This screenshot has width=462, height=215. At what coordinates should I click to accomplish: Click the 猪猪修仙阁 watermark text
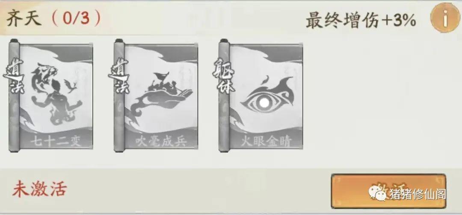pyautogui.click(x=418, y=194)
